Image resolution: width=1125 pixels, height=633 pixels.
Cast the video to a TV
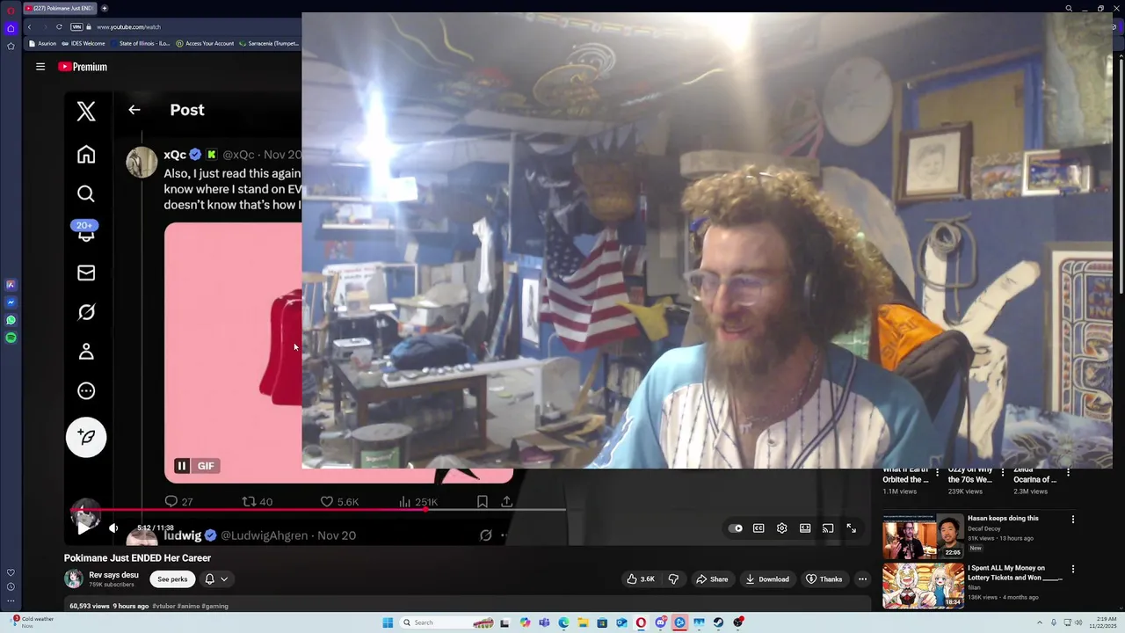[x=828, y=528]
